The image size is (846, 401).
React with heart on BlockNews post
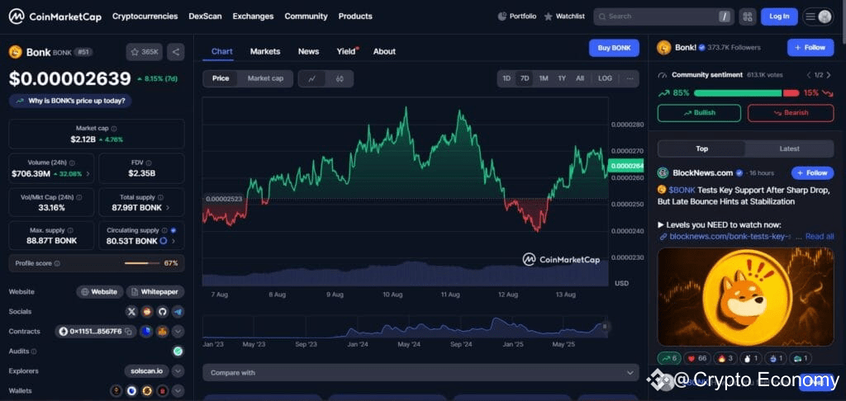click(696, 358)
